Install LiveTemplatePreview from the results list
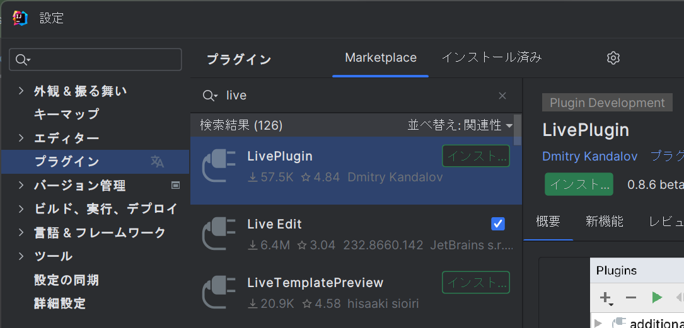 [476, 282]
